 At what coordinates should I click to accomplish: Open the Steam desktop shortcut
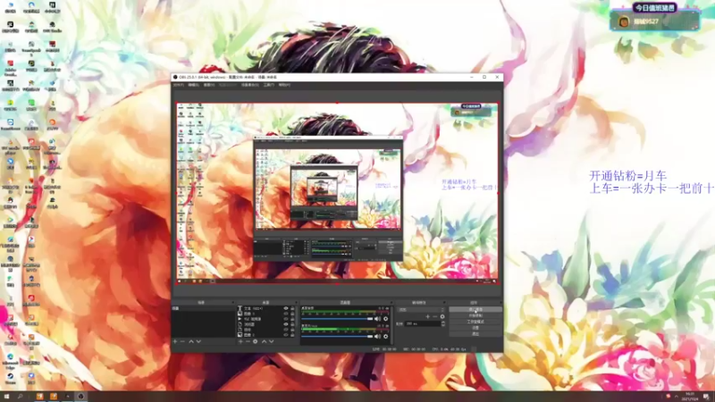point(10,378)
